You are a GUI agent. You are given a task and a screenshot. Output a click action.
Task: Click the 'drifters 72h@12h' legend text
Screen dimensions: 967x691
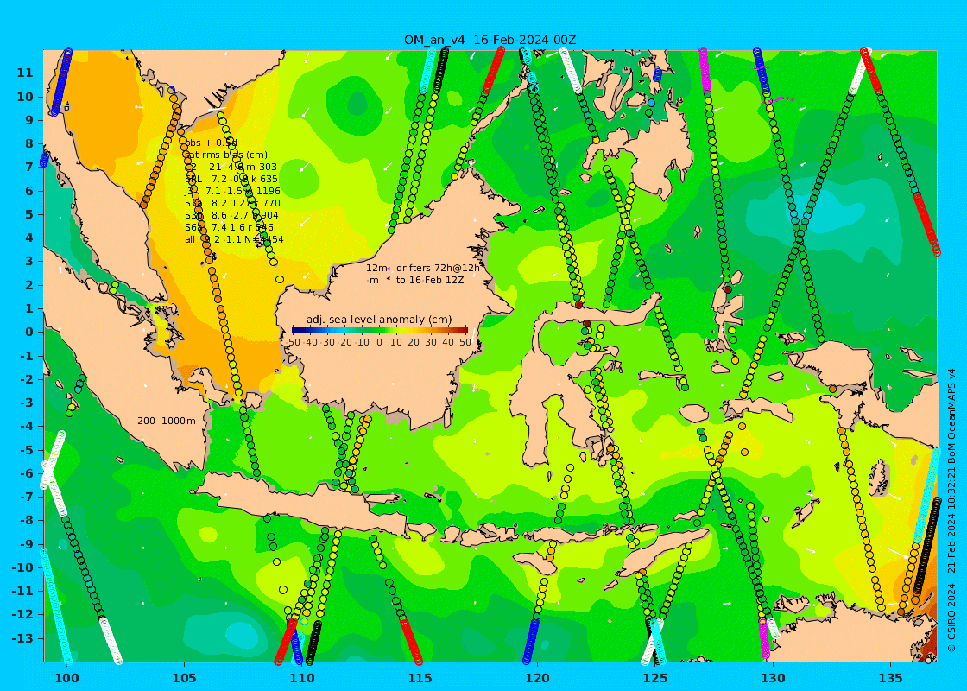coord(438,268)
